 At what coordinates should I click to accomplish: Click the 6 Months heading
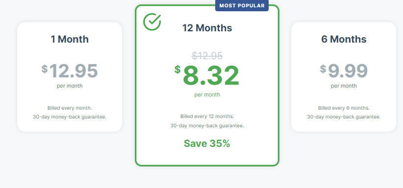tap(344, 39)
